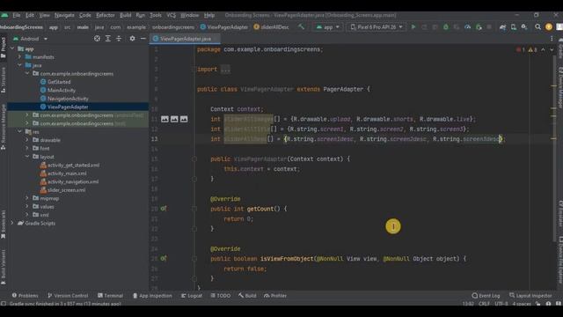
Task: Click Sync Project with Gradle Files icon
Action: coord(502,27)
